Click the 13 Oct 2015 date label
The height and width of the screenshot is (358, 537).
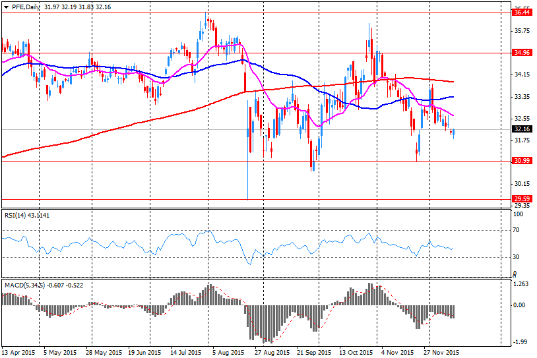[x=356, y=352]
